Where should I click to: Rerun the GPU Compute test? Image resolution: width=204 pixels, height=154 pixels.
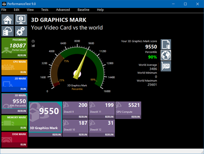(136, 117)
